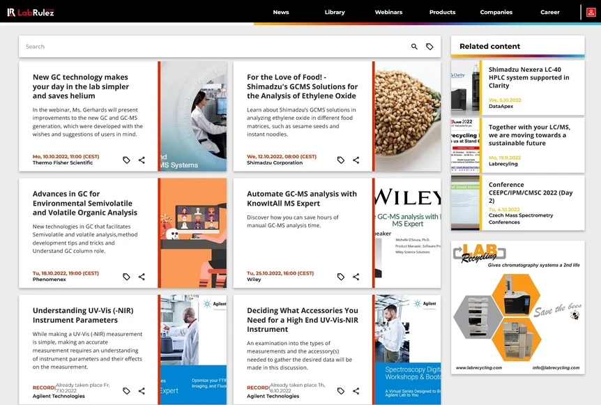Screen dimensions: 601x405
Task: Tag the Thermo Fisher GC technology webinar
Action: (x=126, y=160)
